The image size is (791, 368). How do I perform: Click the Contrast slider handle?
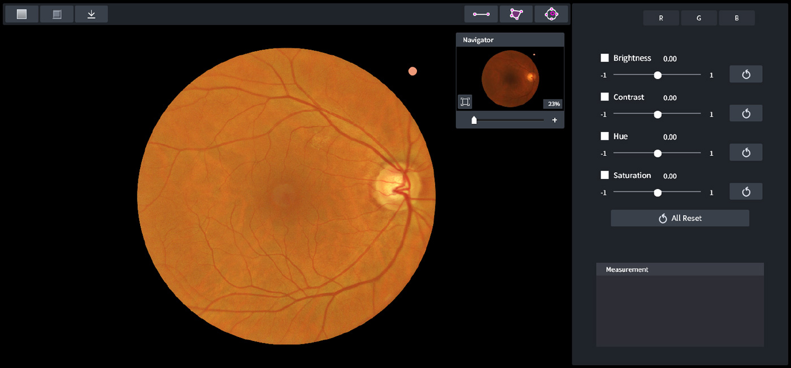[658, 114]
